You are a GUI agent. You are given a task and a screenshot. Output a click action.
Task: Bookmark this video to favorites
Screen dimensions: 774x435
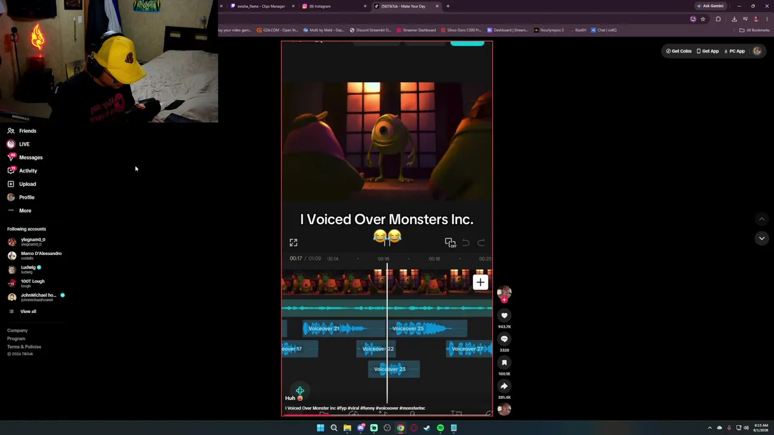pyautogui.click(x=504, y=362)
